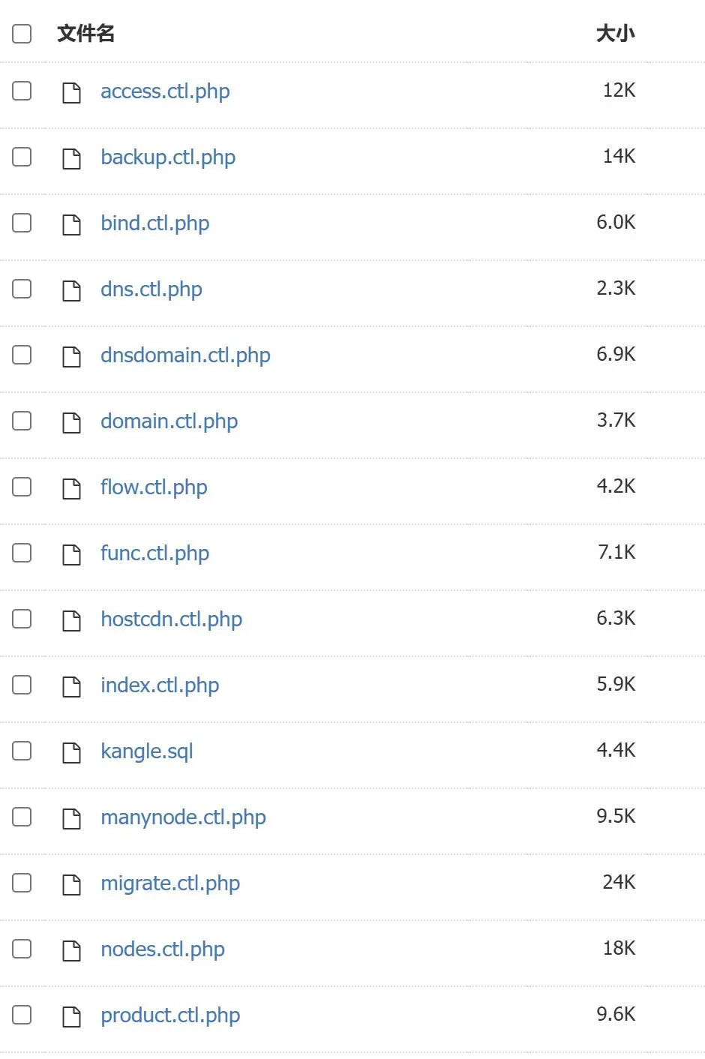Open the kangle.sql file link

point(147,751)
